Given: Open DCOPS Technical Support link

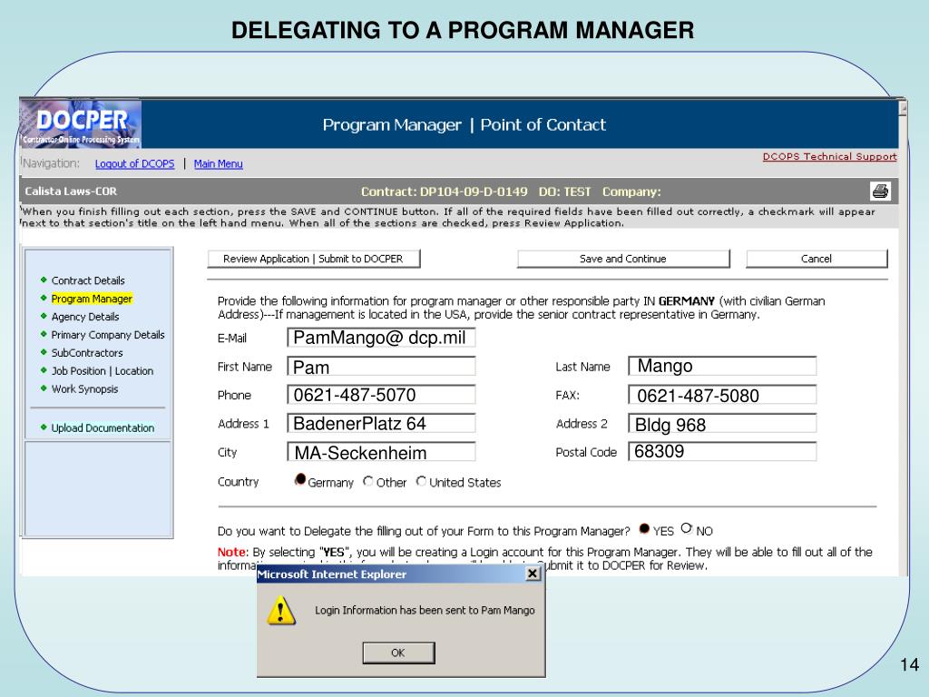Looking at the screenshot, I should 829,156.
